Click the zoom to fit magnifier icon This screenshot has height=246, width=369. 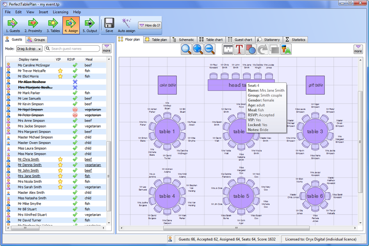click(x=186, y=50)
